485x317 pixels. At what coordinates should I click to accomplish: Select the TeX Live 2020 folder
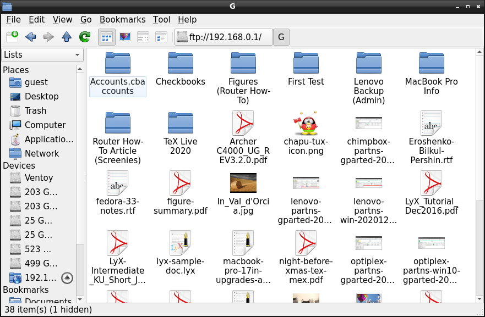pos(181,134)
